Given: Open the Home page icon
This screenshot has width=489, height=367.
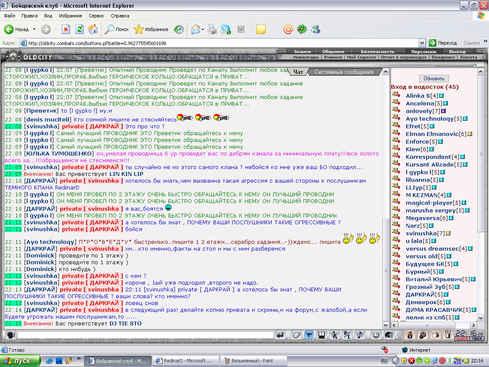Looking at the screenshot, I should click(x=93, y=29).
